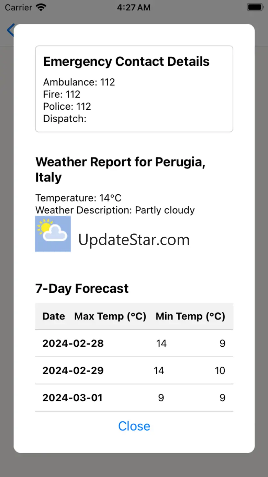Select the Max Temp (°C) column header
The image size is (268, 477).
coord(110,316)
